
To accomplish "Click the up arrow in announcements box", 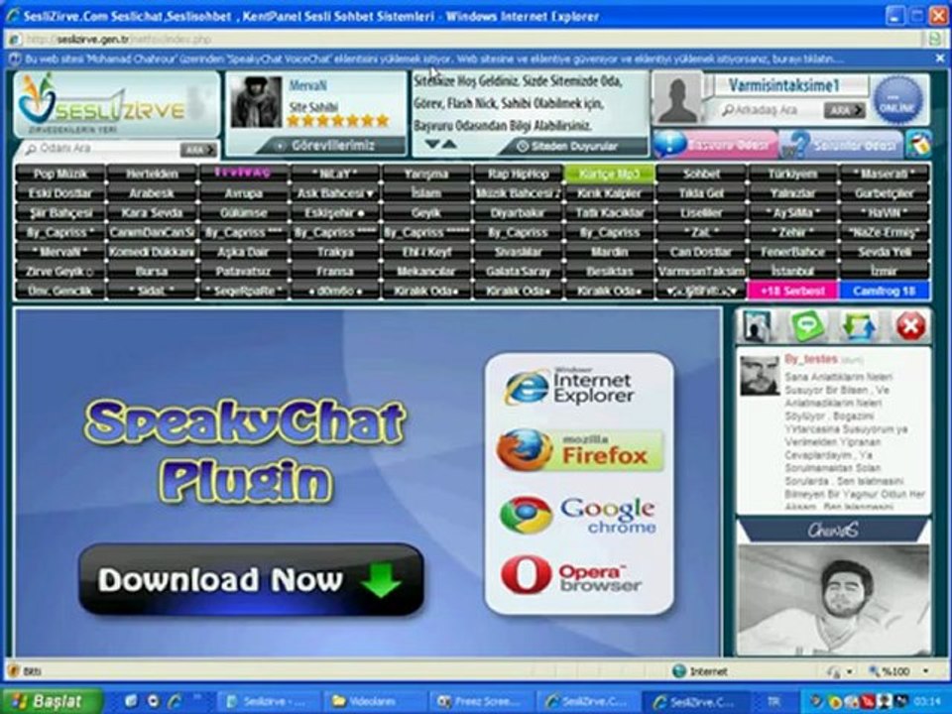I will [x=448, y=144].
